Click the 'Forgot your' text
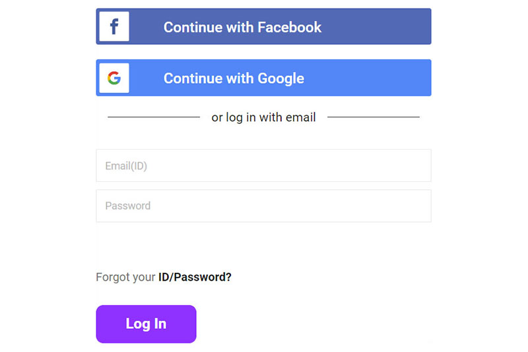Screen dimensions: 528x352 125,277
